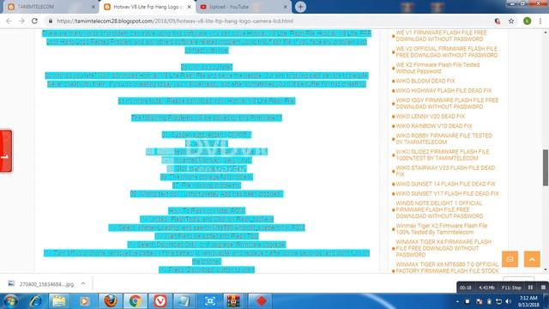Open Winmax Tiger X2 Firmware Flash File link
This screenshot has height=309, width=549.
coord(442,229)
